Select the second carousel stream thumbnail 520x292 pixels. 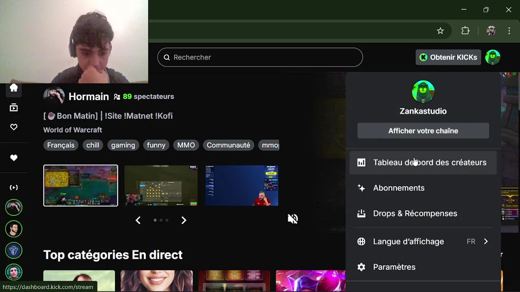pos(161,185)
